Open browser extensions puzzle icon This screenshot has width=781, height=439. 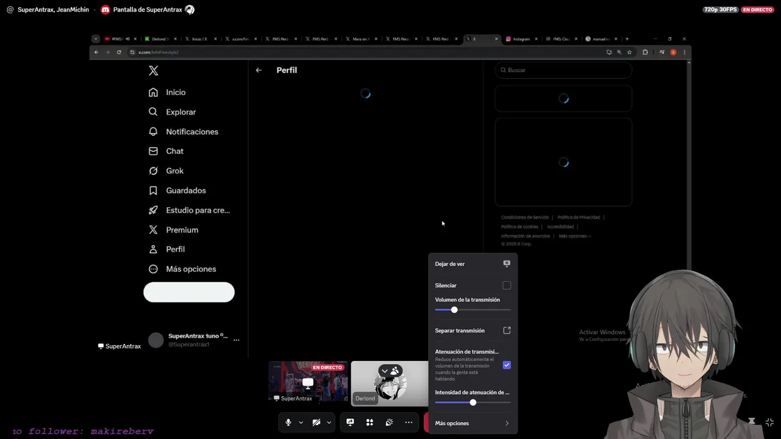(645, 52)
